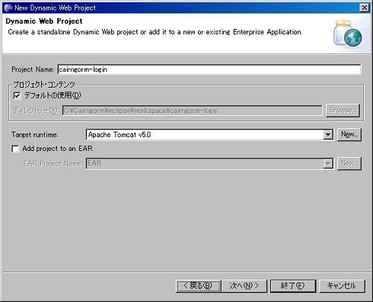The height and width of the screenshot is (302, 373).
Task: Click the Add project to an EAR label
Action: 58,149
